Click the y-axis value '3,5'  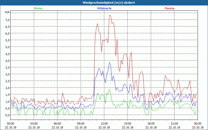pyautogui.click(x=8, y=67)
